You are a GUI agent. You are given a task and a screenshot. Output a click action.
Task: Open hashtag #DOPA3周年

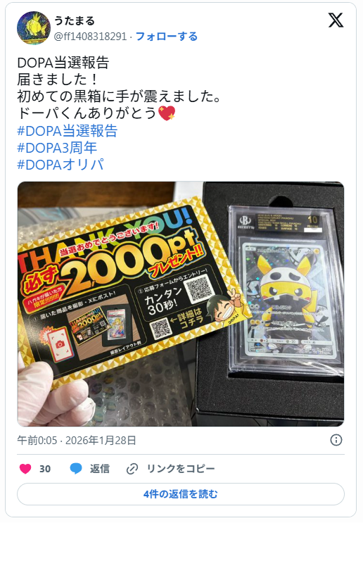[x=57, y=148]
